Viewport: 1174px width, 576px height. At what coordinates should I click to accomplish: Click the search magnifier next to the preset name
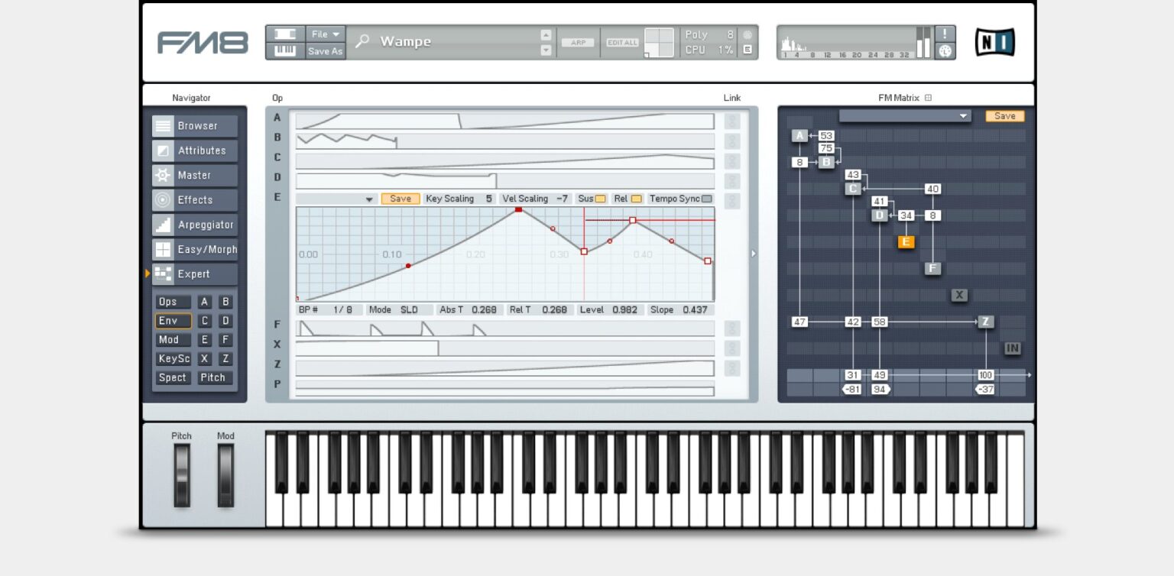[x=361, y=42]
